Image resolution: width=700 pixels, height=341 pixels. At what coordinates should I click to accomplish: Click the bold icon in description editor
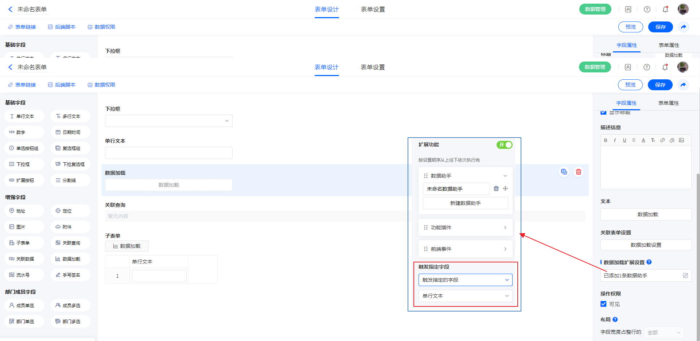coord(606,140)
